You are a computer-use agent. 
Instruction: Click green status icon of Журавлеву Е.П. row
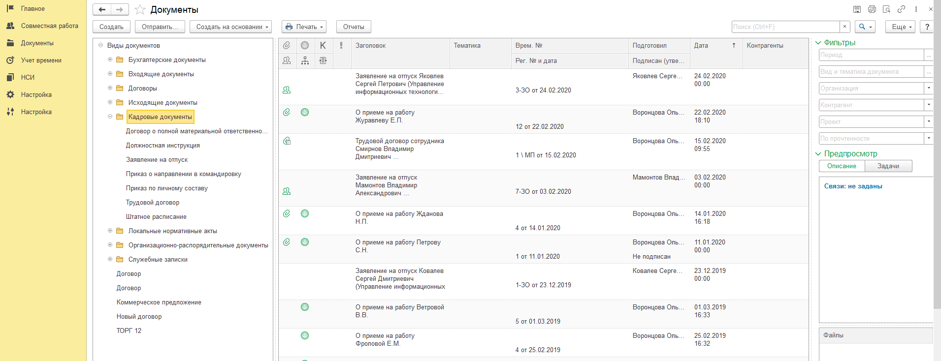click(x=305, y=112)
